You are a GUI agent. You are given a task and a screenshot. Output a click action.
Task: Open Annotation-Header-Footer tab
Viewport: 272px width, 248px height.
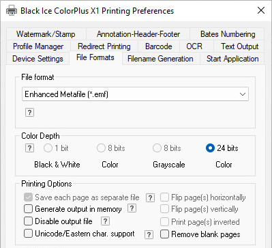138,34
